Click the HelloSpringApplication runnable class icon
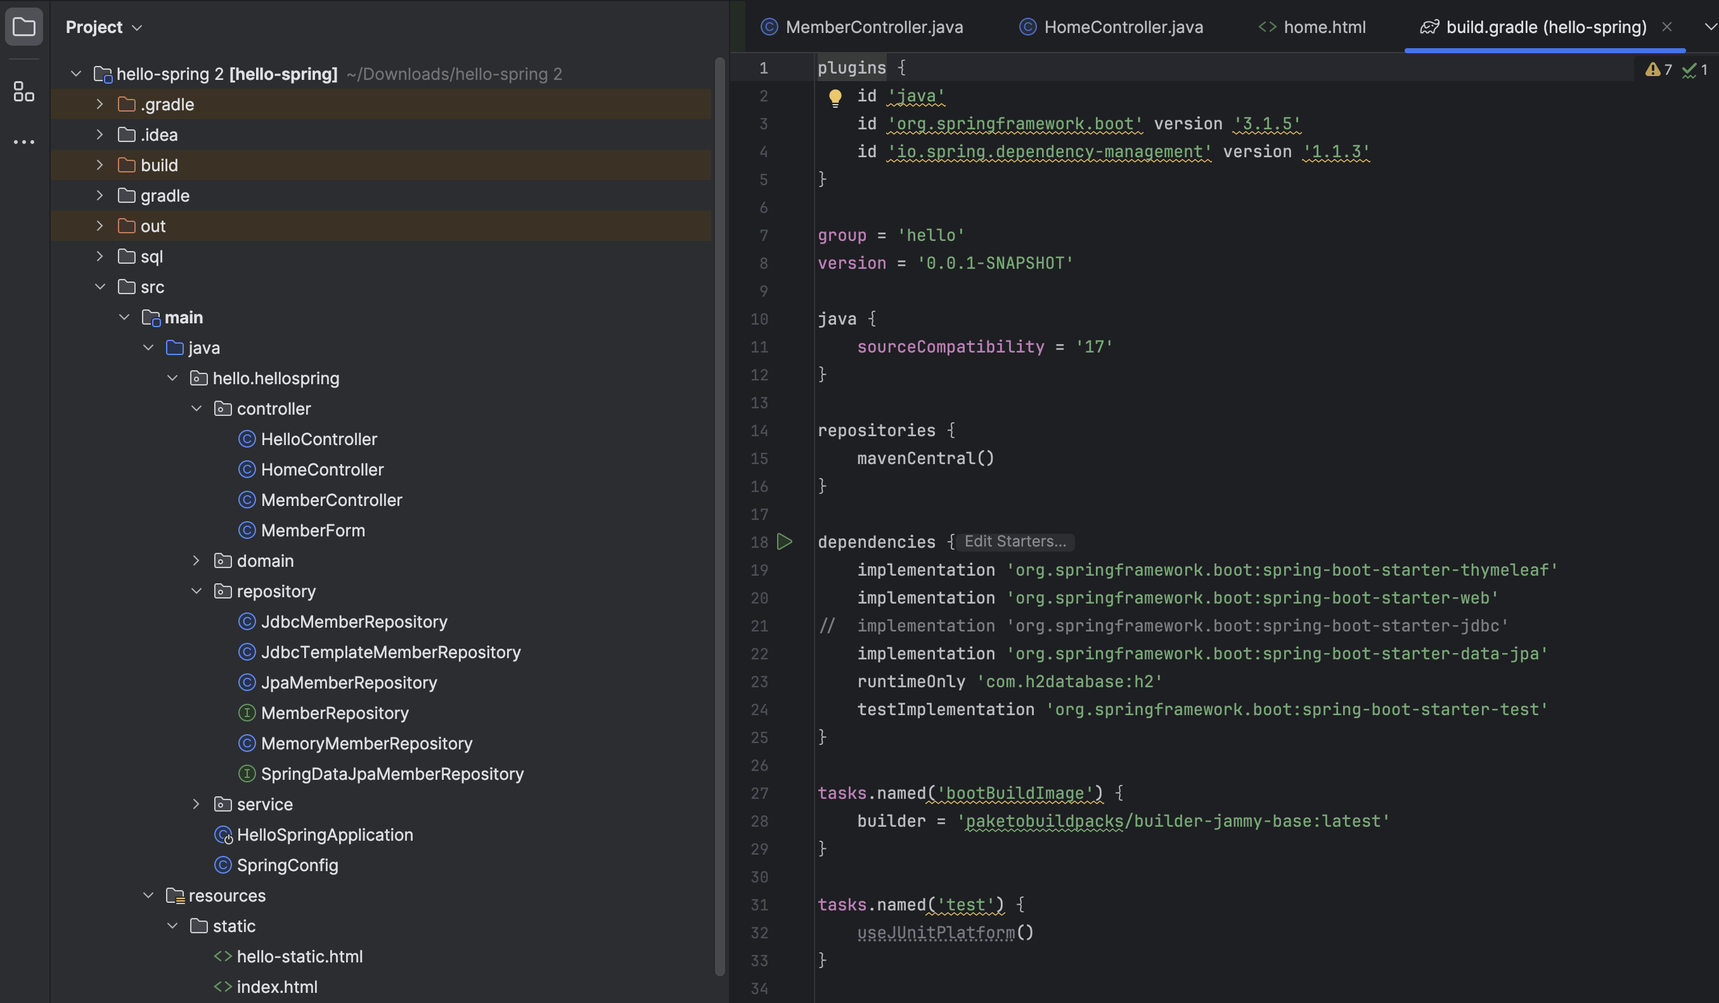Image resolution: width=1719 pixels, height=1003 pixels. tap(223, 834)
